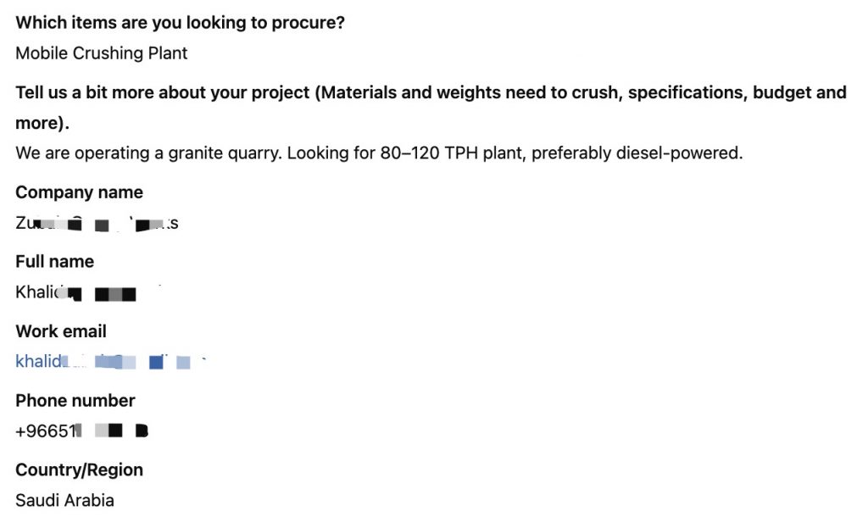This screenshot has height=528, width=868.
Task: Click the "Which items are you looking to procure?" heading
Action: 180,23
